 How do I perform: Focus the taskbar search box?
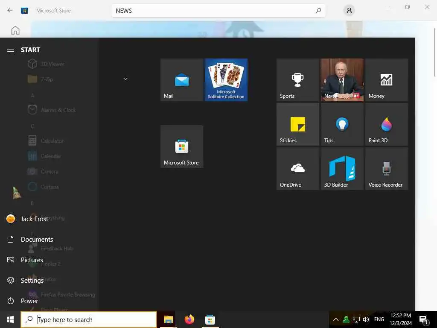pyautogui.click(x=89, y=319)
